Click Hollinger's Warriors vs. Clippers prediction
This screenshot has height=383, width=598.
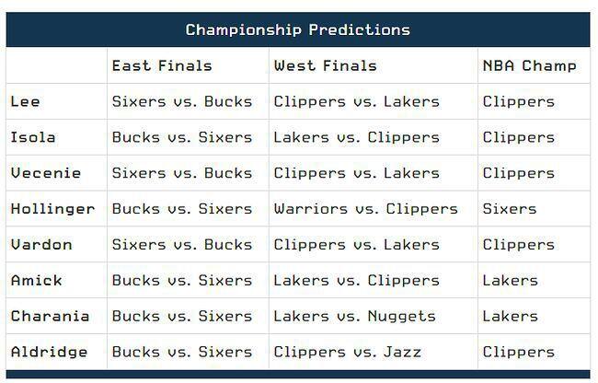coord(365,209)
